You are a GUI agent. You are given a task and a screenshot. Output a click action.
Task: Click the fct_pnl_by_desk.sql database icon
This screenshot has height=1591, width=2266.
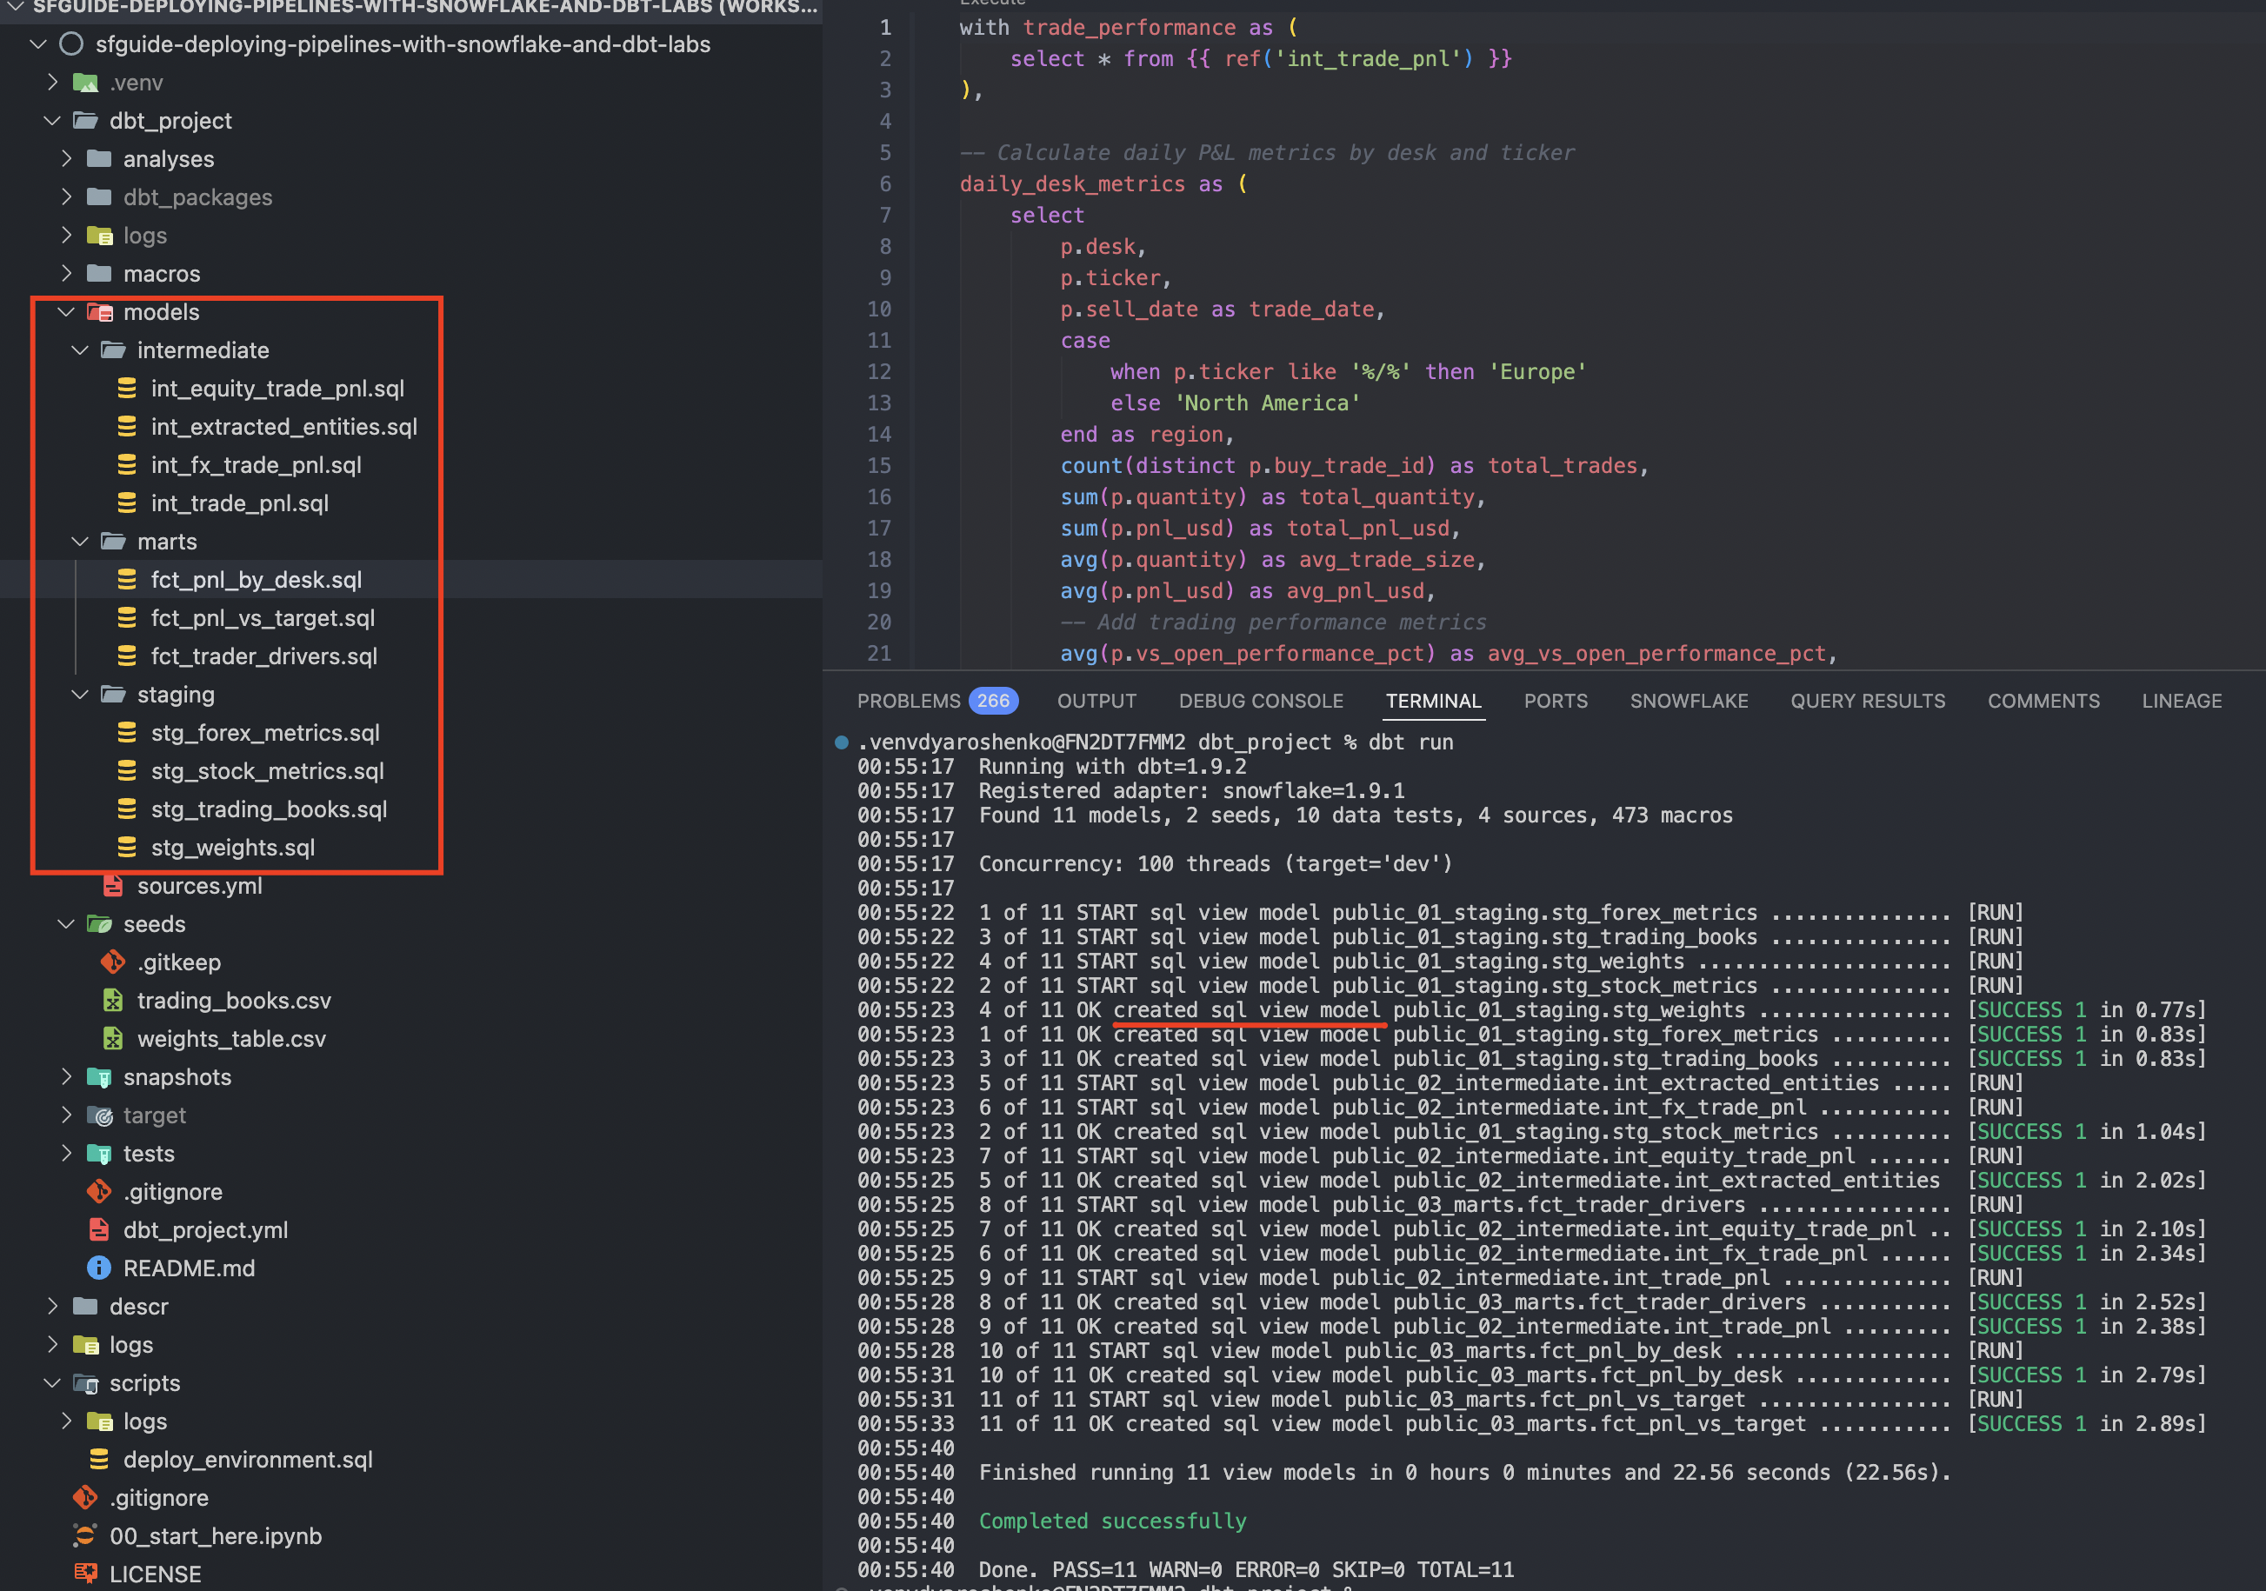tap(126, 579)
